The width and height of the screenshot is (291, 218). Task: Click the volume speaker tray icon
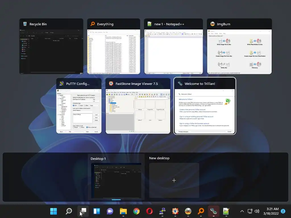[257, 211]
